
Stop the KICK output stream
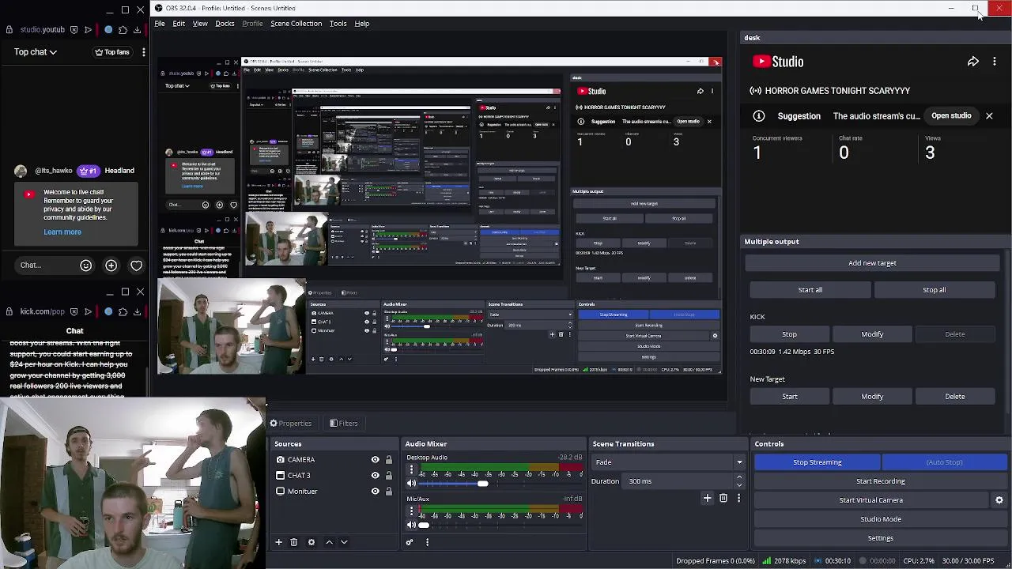789,334
